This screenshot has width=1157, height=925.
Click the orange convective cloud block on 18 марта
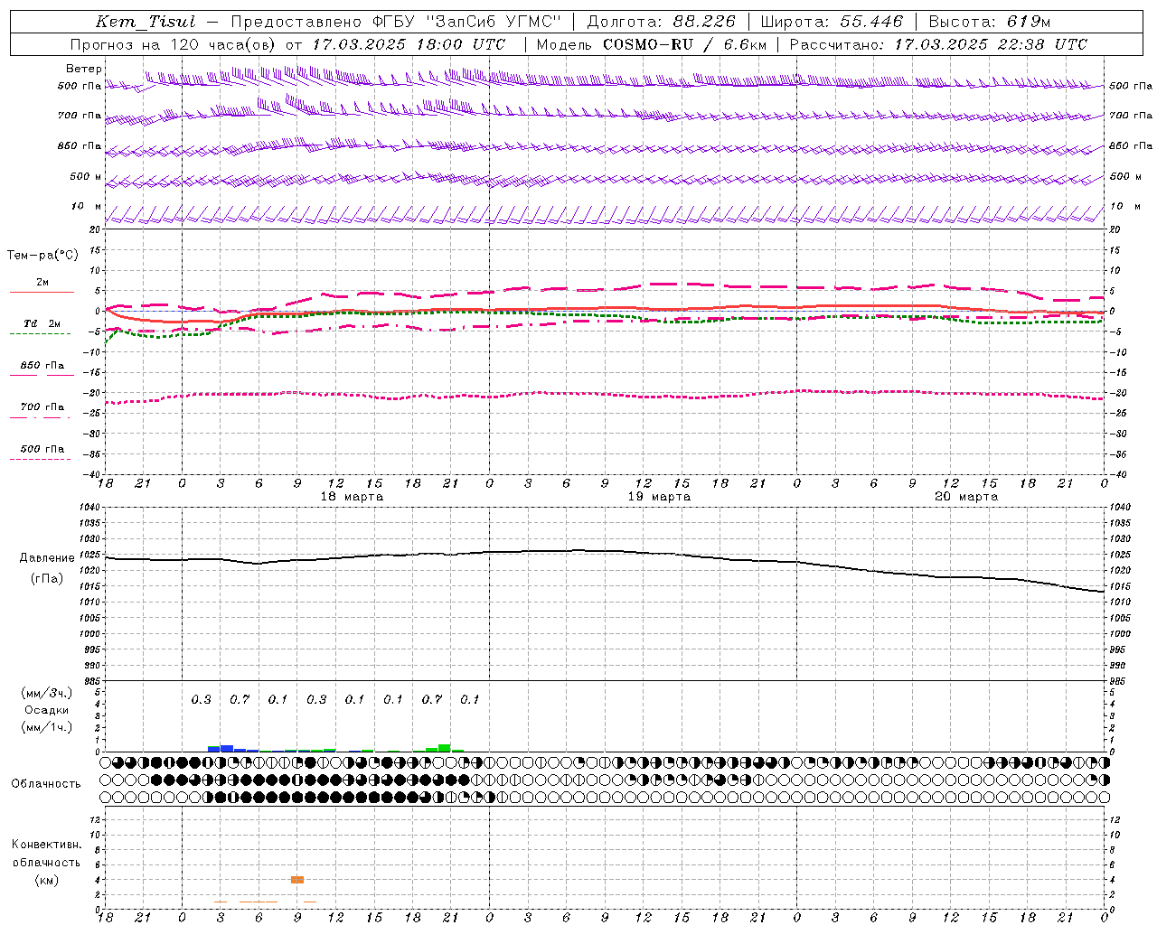coord(297,880)
